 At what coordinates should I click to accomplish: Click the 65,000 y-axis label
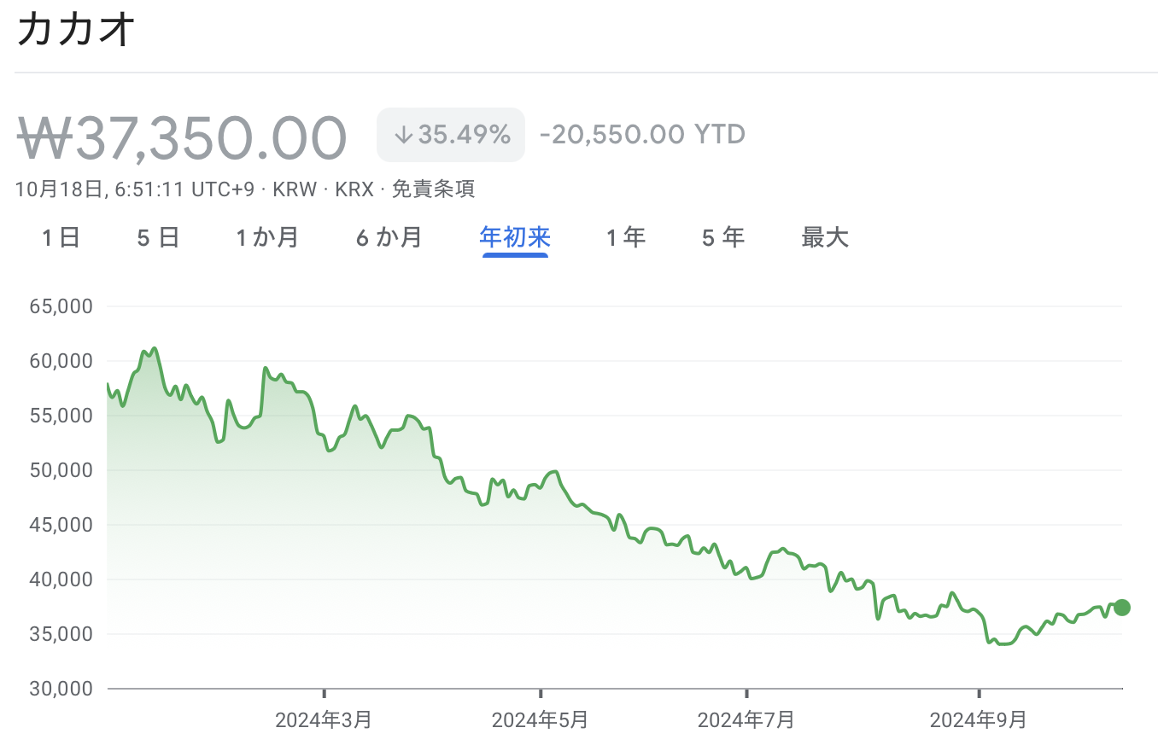tap(60, 306)
